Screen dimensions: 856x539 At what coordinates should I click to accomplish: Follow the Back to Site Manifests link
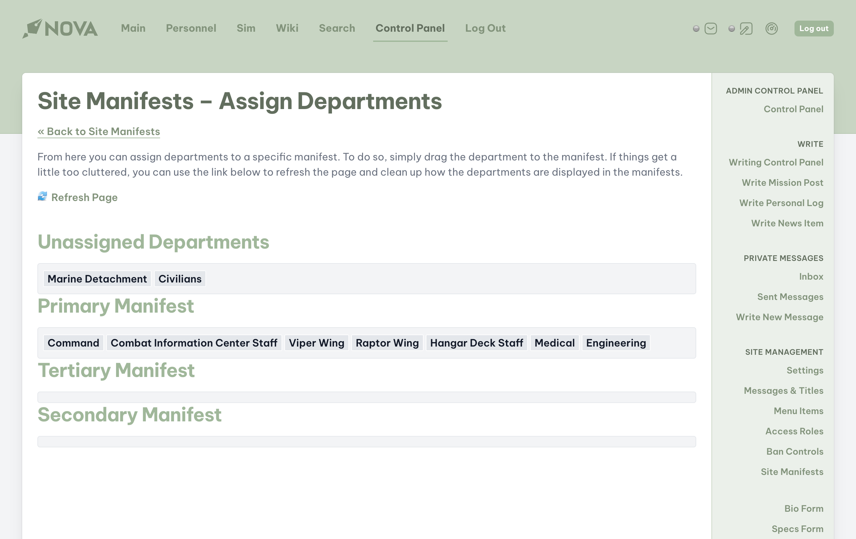coord(99,132)
